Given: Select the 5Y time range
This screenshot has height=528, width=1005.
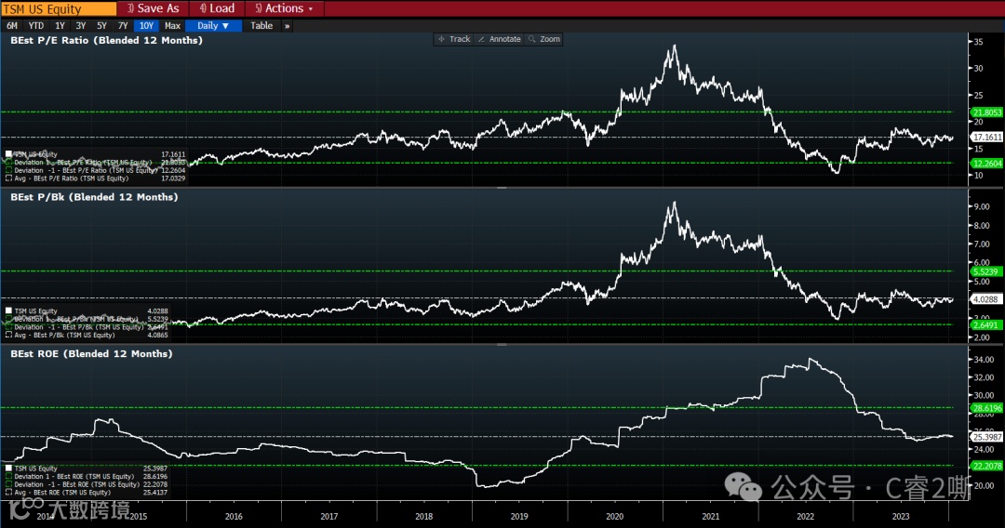Looking at the screenshot, I should pyautogui.click(x=102, y=26).
